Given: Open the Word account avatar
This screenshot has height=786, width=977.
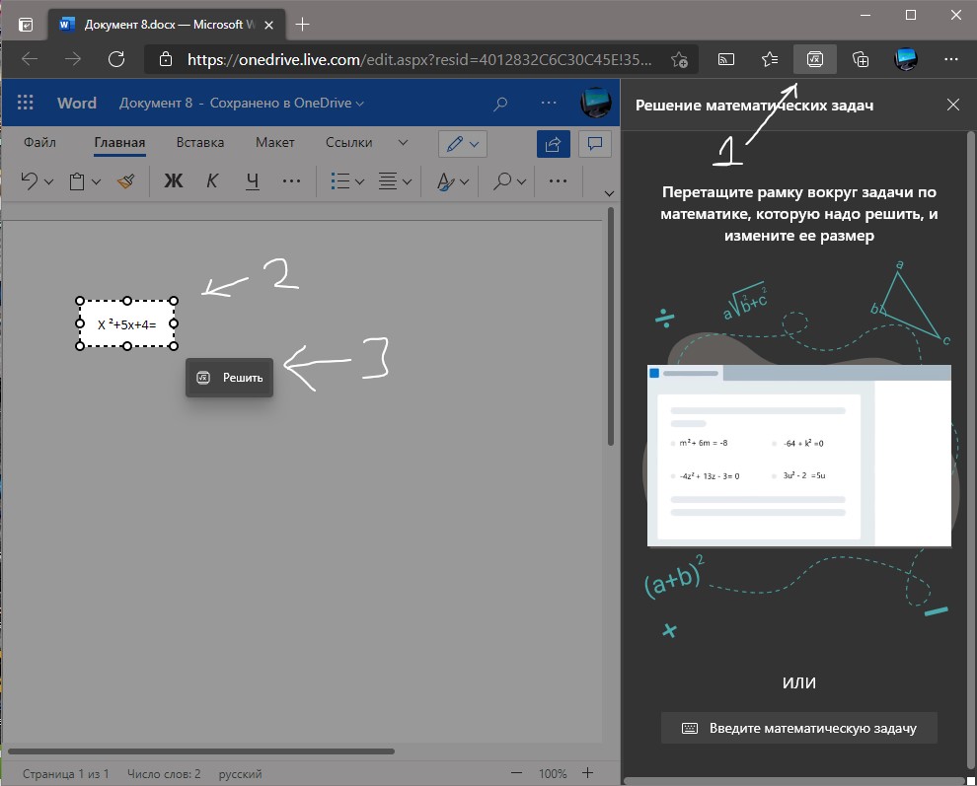Looking at the screenshot, I should [x=596, y=103].
